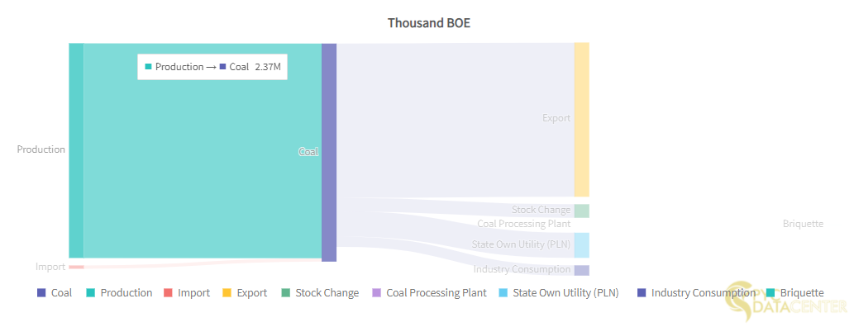Select the green Stock Change node bar
The height and width of the screenshot is (327, 854).
point(582,211)
